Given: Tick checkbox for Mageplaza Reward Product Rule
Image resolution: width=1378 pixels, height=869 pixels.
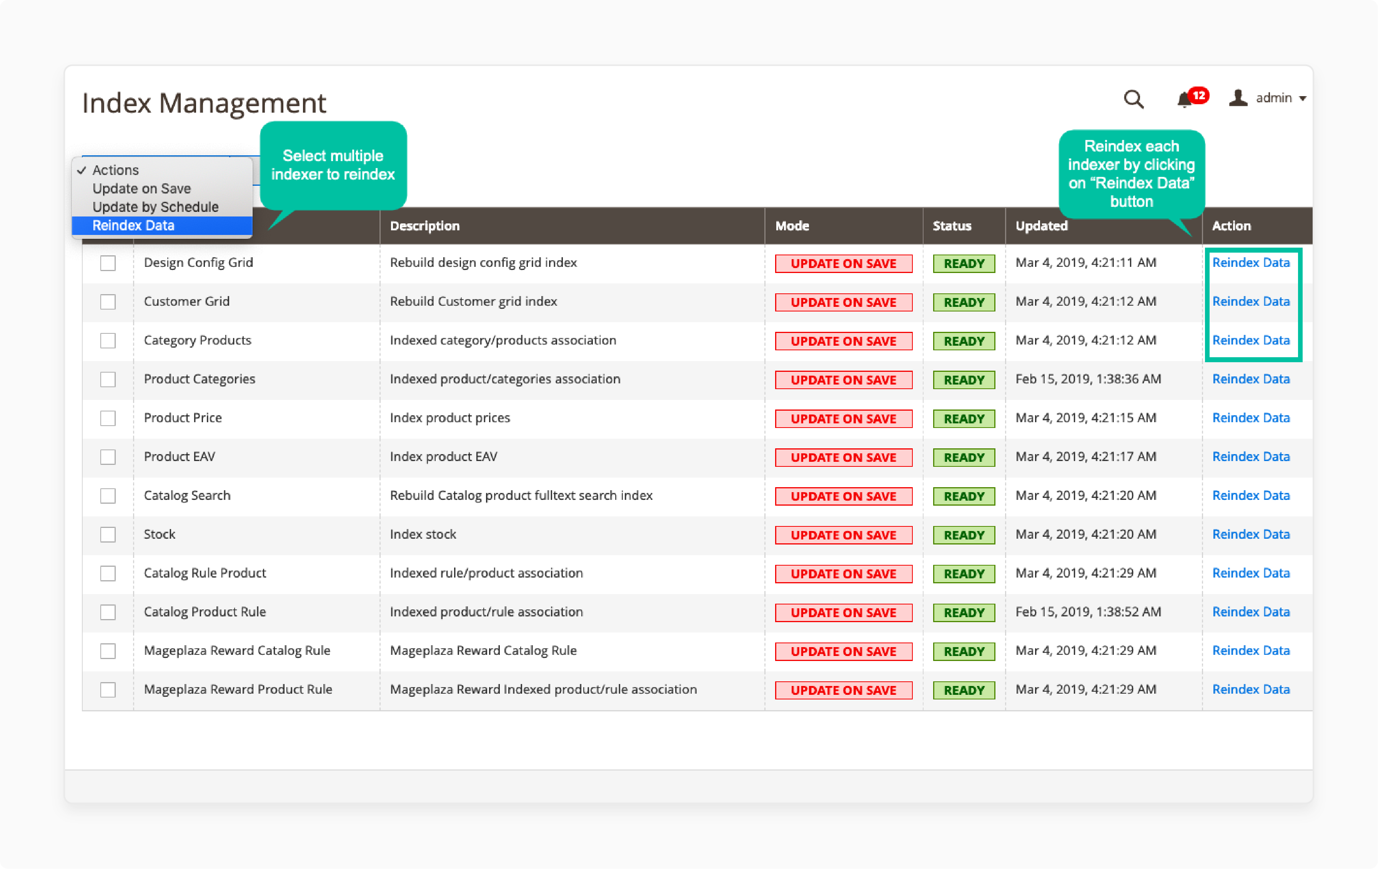Looking at the screenshot, I should (108, 690).
